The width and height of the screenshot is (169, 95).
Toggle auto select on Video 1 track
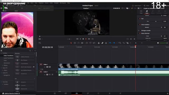(47, 67)
